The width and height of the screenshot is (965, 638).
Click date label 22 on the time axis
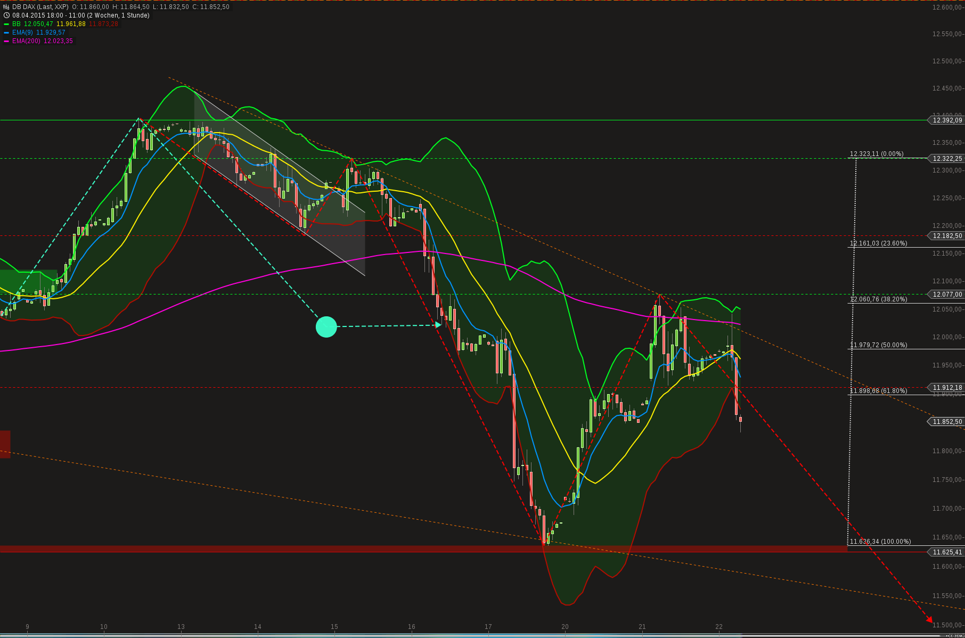(719, 627)
